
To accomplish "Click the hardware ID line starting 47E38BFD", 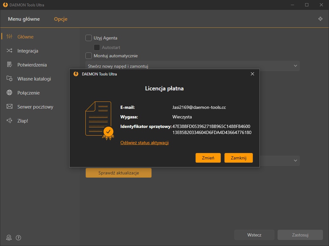I will tap(211, 126).
